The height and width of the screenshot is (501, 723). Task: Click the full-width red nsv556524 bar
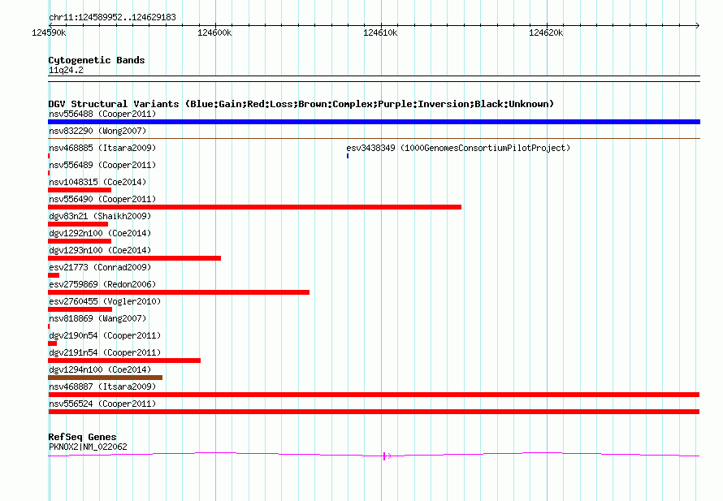click(374, 412)
